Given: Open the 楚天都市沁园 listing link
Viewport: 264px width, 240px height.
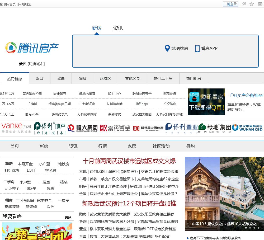Looking at the screenshot, I should [32, 94].
